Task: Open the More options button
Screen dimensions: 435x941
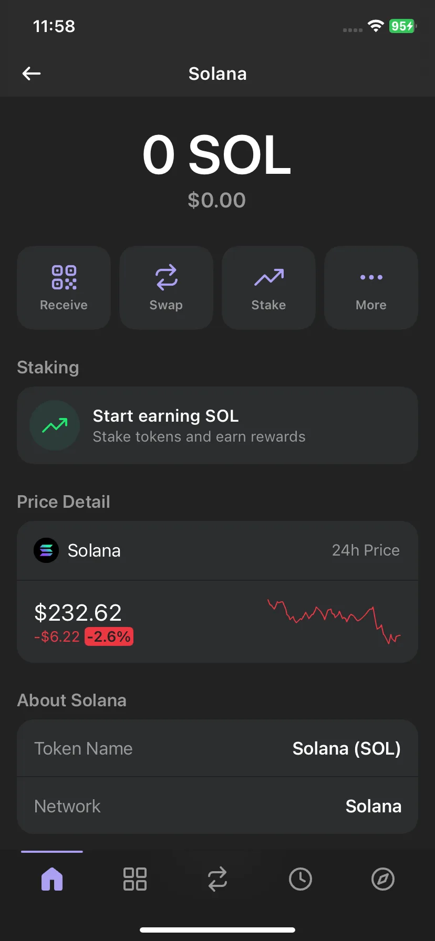Action: point(371,288)
